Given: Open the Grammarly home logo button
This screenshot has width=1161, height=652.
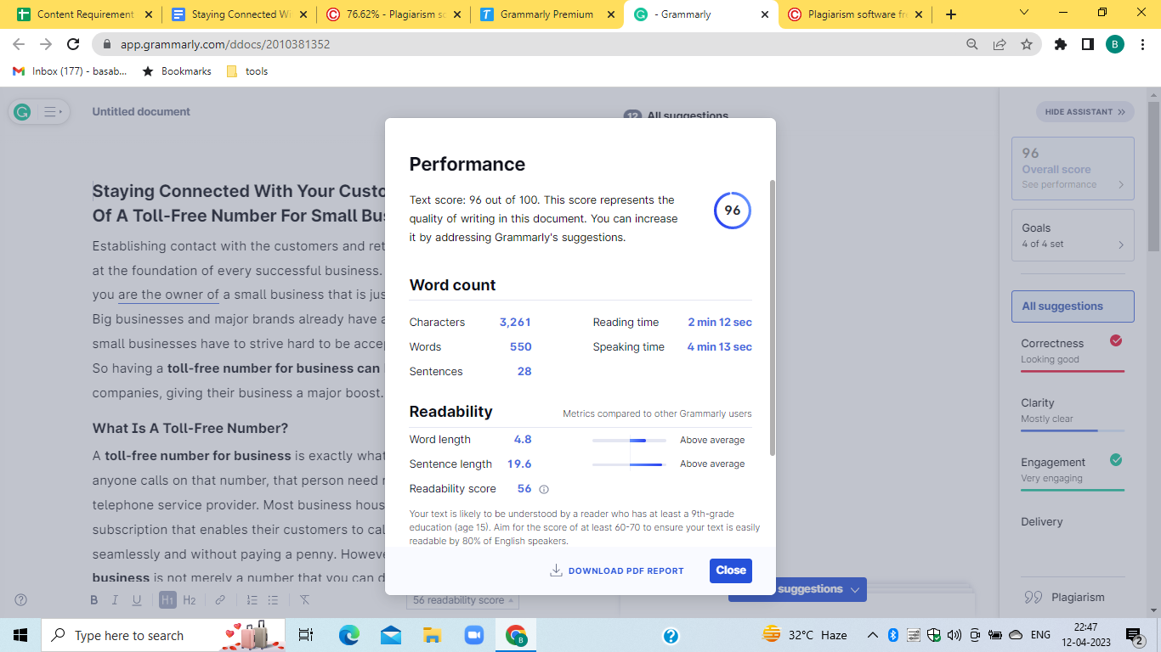Looking at the screenshot, I should point(22,111).
